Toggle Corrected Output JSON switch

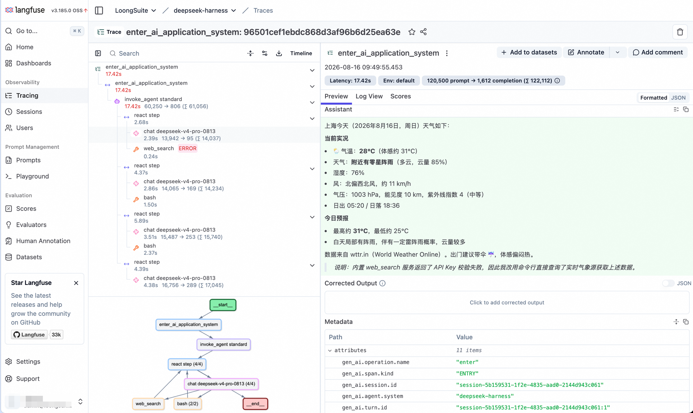point(668,283)
